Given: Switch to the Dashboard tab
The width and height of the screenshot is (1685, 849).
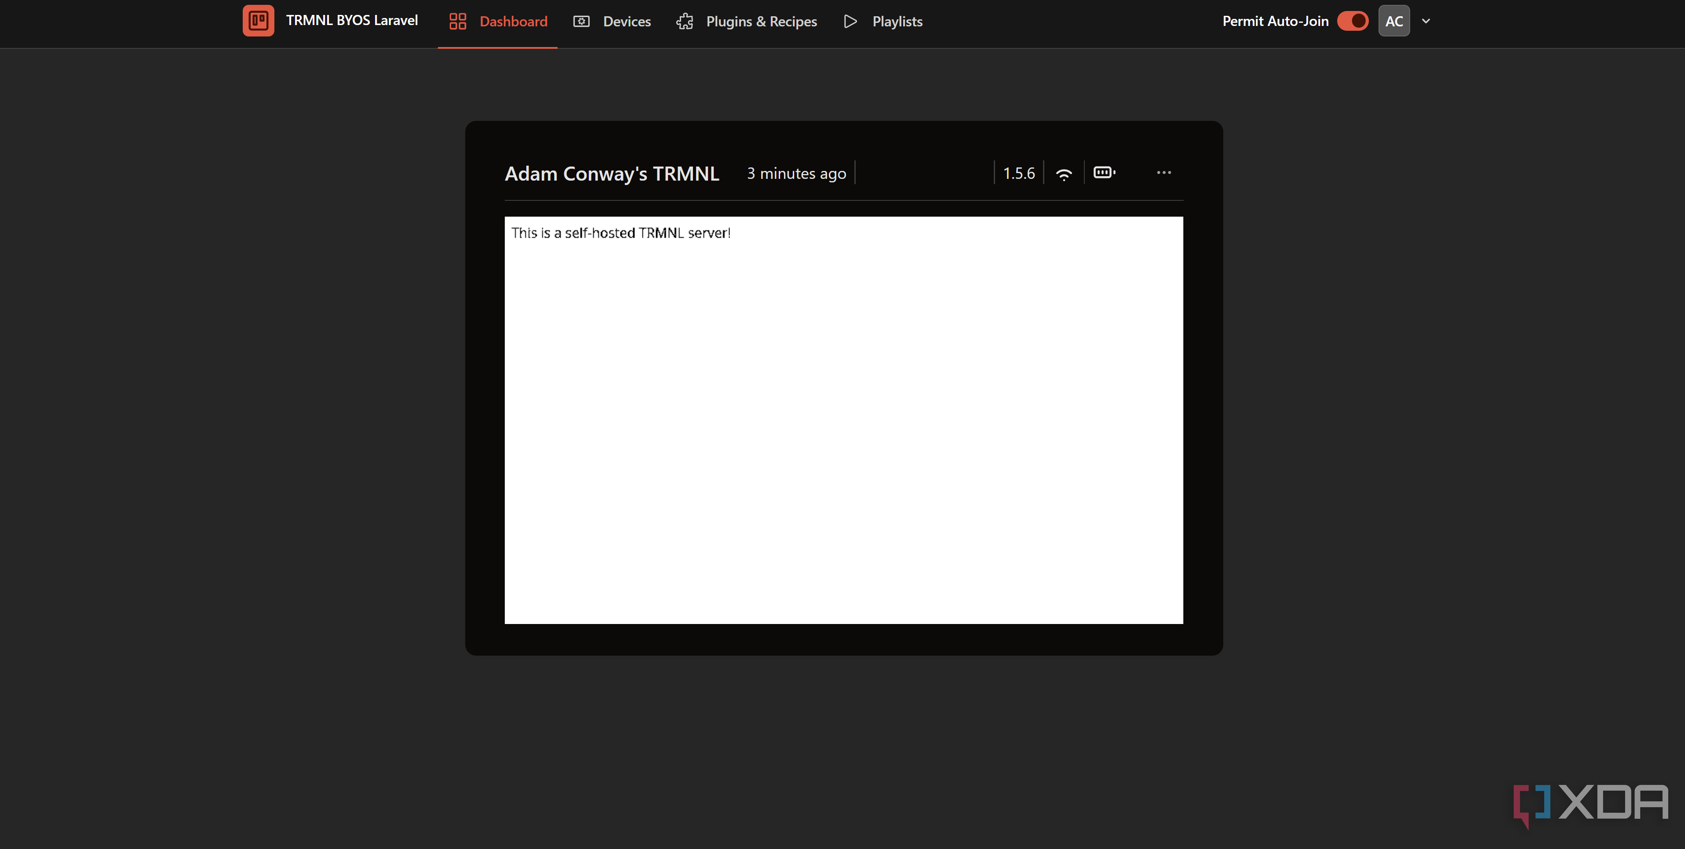Looking at the screenshot, I should coord(498,22).
